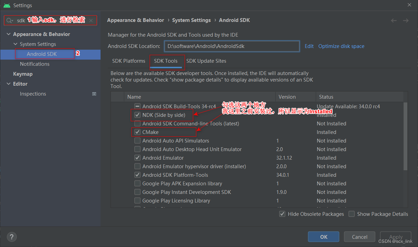Check Android Auto Desktop Head Unit Emulator
418x247 pixels.
(x=137, y=149)
